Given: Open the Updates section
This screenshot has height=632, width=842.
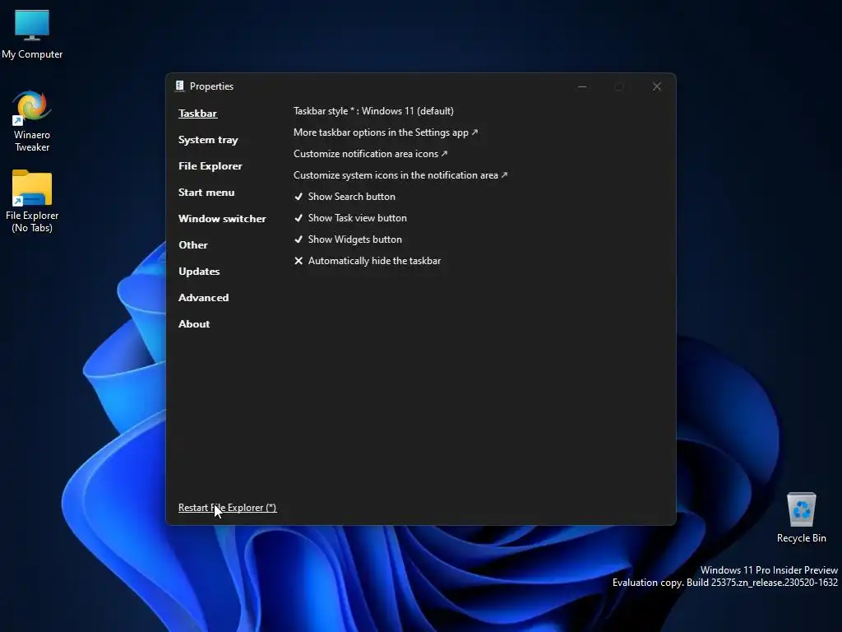Looking at the screenshot, I should pos(199,272).
